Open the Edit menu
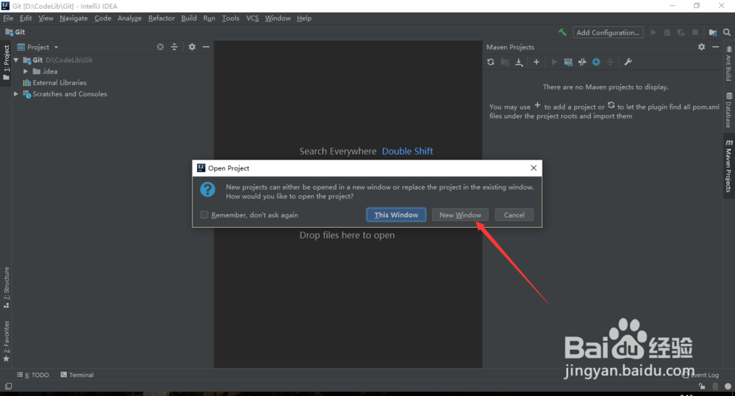735x396 pixels. (x=26, y=18)
